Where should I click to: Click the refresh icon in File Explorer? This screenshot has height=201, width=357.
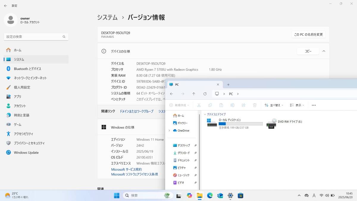[x=205, y=94]
